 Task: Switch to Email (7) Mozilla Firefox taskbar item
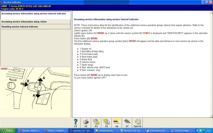point(56,130)
